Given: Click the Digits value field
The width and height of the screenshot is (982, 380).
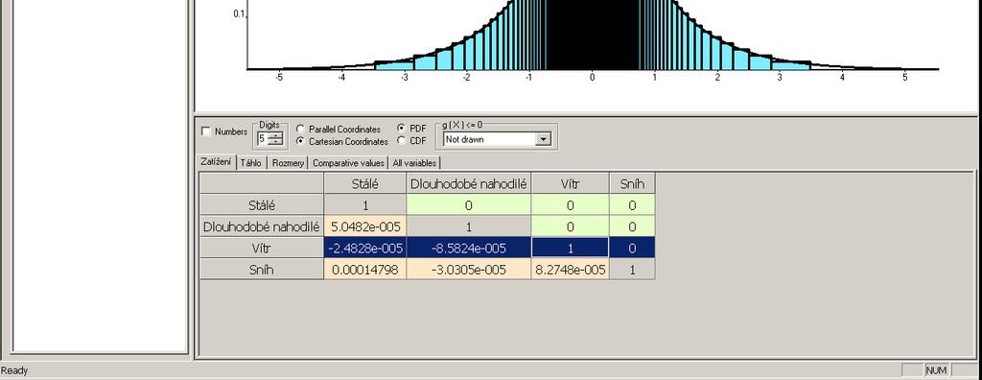Looking at the screenshot, I should click(263, 138).
